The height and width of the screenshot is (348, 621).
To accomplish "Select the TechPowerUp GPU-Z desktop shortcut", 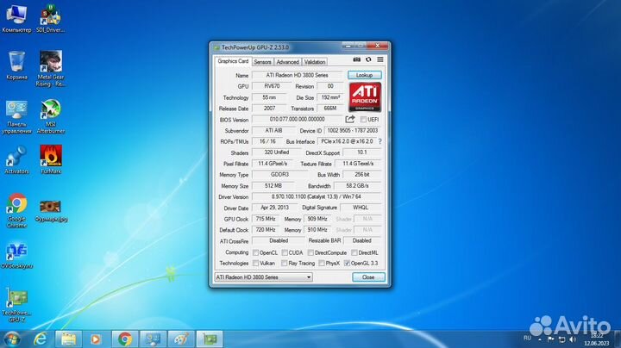I will point(16,305).
